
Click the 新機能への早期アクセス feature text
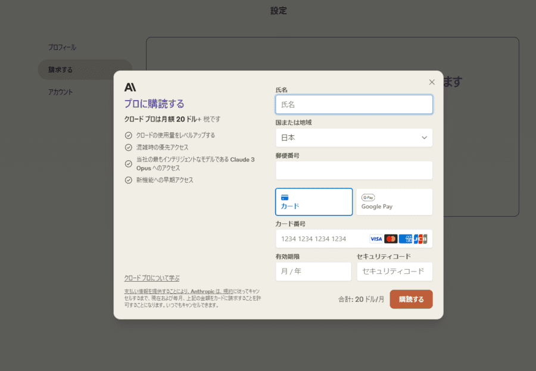(x=165, y=180)
